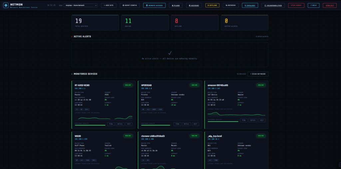Select the Offline devices stat card
The height and width of the screenshot is (169, 341).
(x=194, y=23)
